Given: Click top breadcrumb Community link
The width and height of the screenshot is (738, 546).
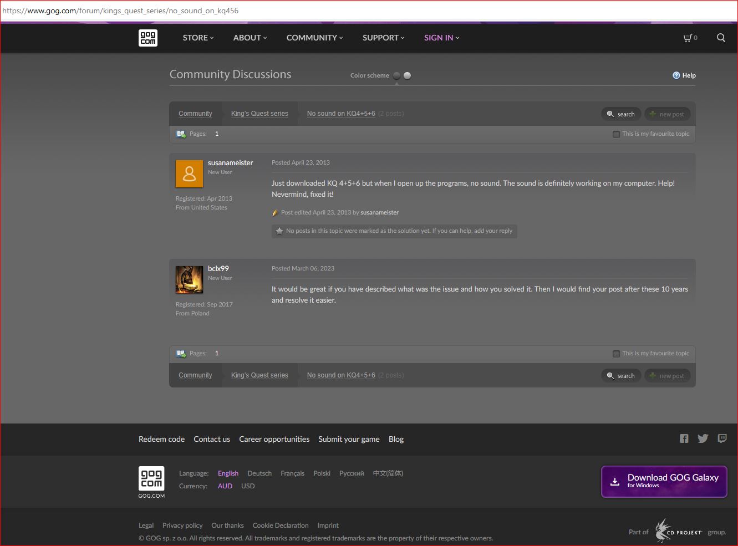Looking at the screenshot, I should click(195, 114).
